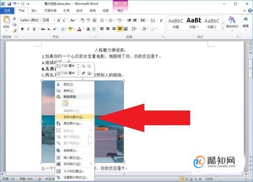Toggle Bold formatting
253x182 pixels.
point(22,29)
